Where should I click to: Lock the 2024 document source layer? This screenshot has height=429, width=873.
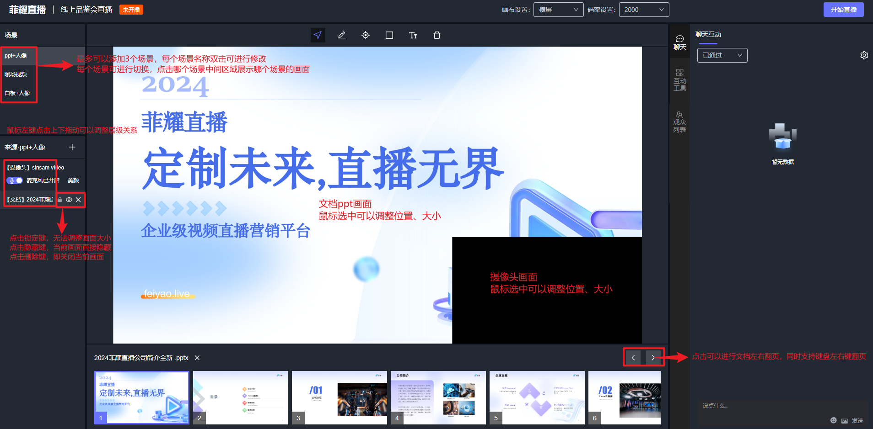tap(60, 200)
